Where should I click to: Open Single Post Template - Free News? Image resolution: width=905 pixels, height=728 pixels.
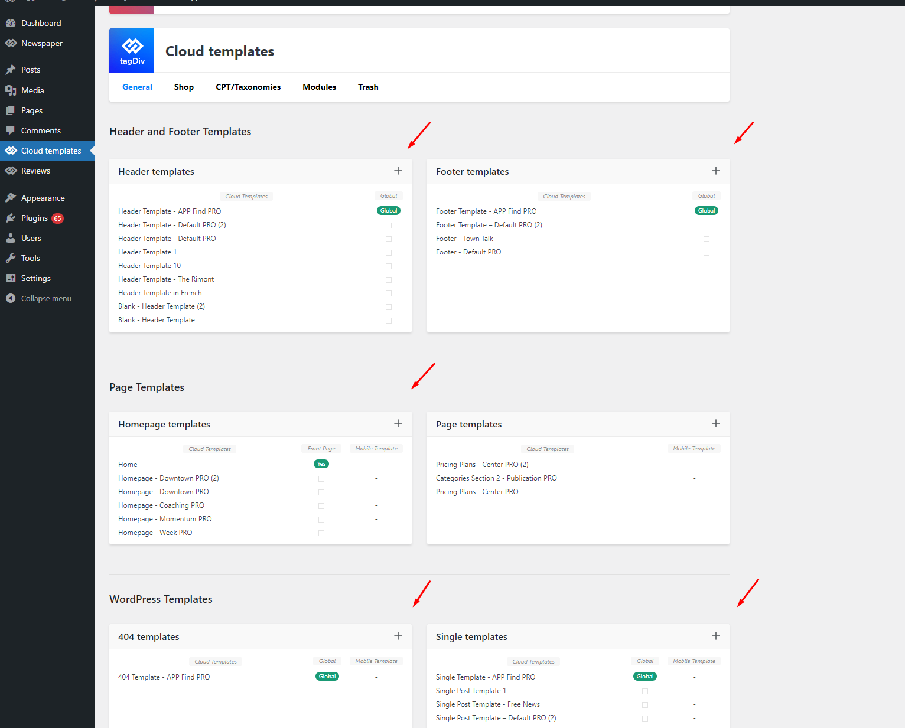click(x=488, y=704)
